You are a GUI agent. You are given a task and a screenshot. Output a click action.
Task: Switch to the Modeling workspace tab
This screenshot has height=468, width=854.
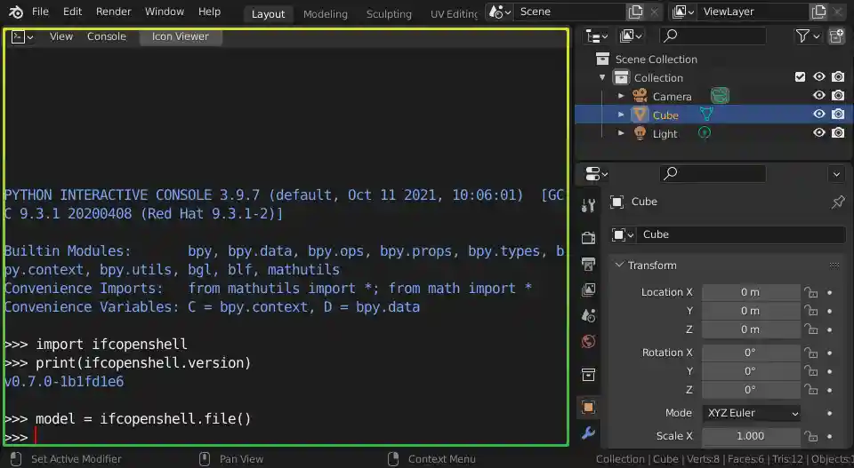326,14
